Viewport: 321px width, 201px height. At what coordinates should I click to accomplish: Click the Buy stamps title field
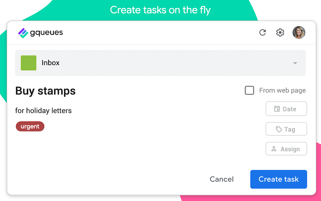pos(45,91)
